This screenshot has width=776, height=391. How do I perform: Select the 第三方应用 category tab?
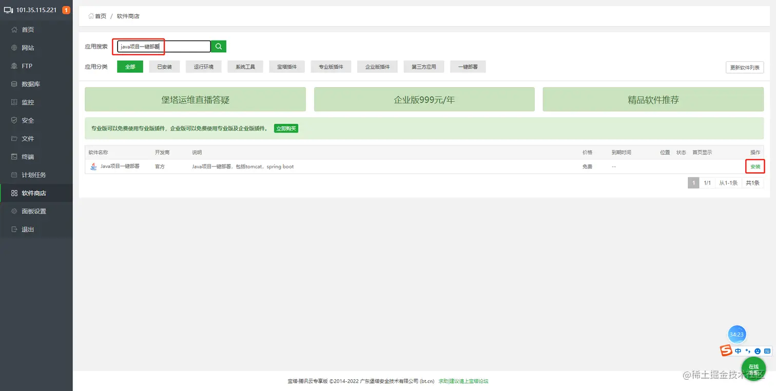tap(424, 67)
